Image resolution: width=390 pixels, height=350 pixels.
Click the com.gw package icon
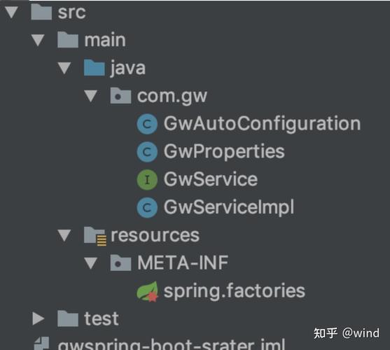coord(120,95)
